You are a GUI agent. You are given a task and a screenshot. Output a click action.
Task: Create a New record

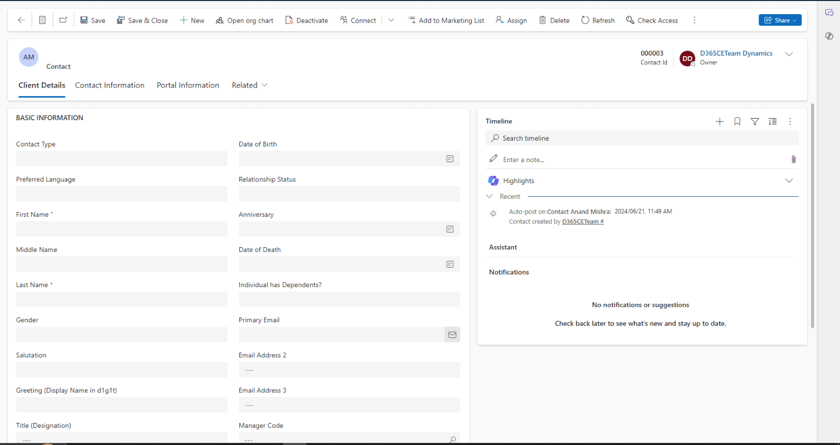(192, 20)
